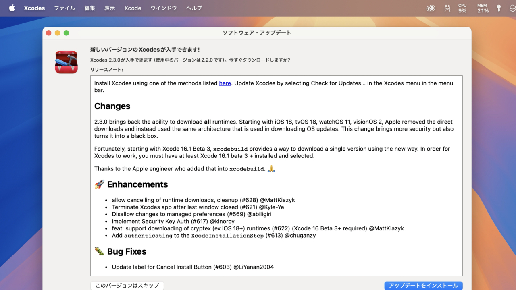This screenshot has height=290, width=516.
Task: Click the CPU 9% status item
Action: 462,8
